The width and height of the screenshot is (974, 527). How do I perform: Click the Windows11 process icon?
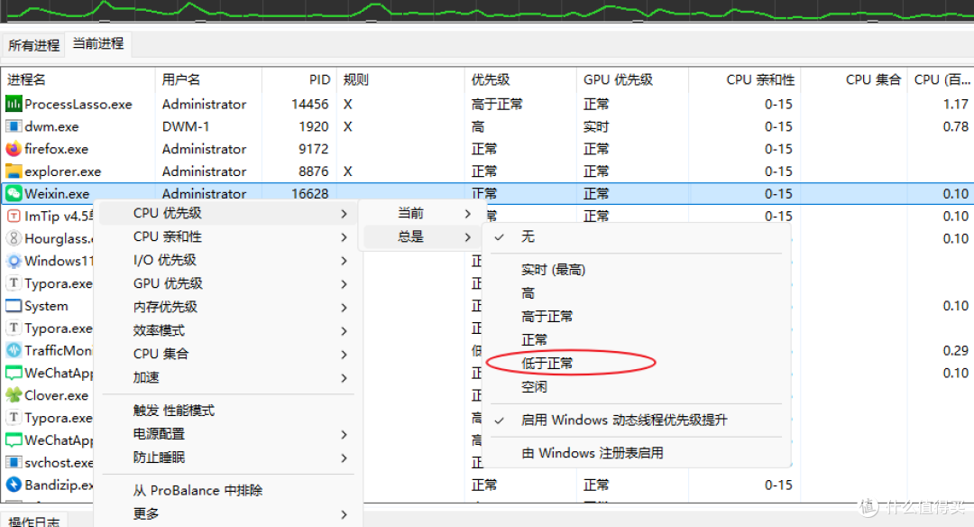click(14, 261)
